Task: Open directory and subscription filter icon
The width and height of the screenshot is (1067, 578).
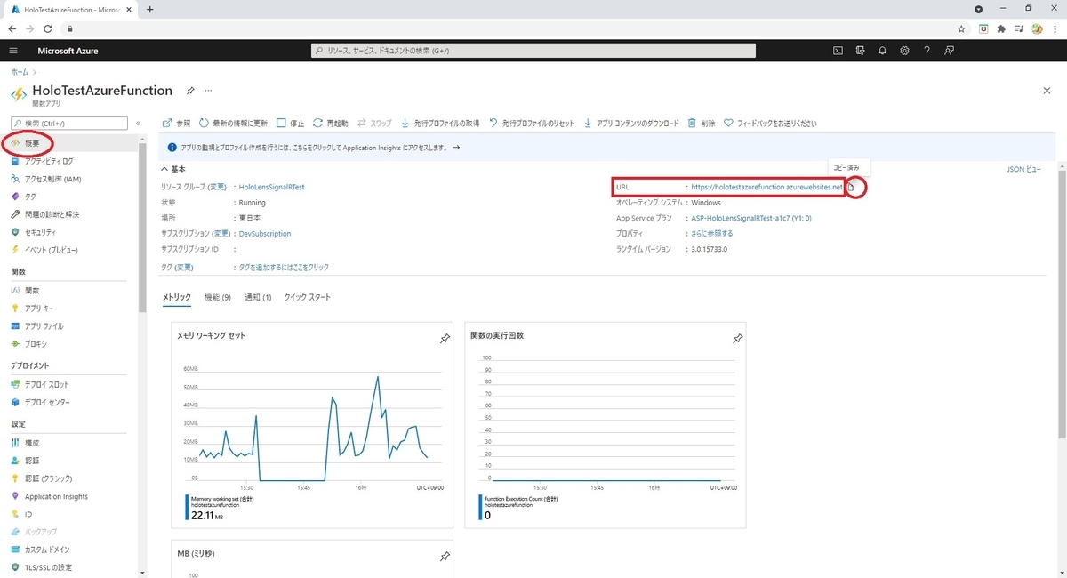Action: point(860,51)
